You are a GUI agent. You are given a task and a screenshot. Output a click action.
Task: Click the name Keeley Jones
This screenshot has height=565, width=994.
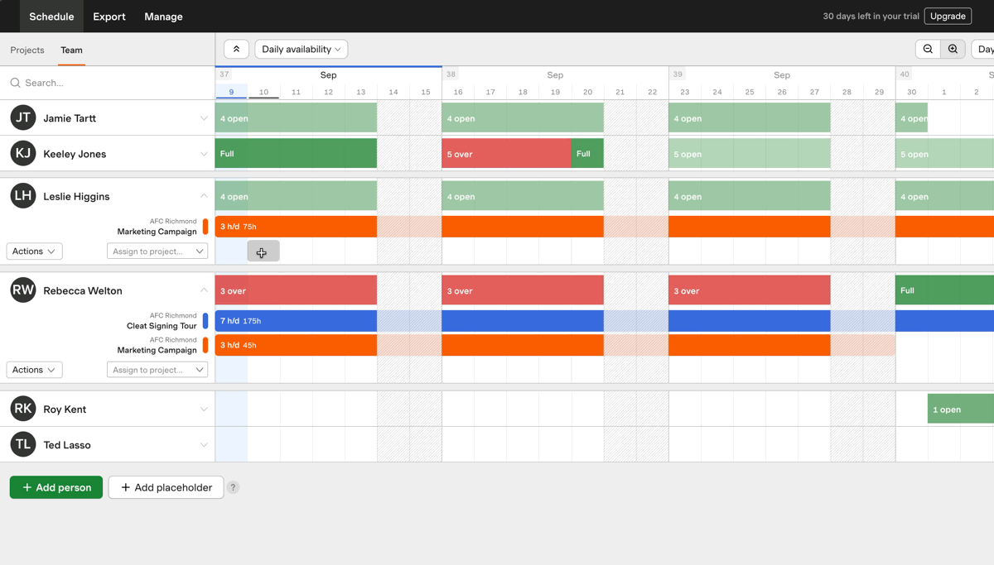[75, 154]
